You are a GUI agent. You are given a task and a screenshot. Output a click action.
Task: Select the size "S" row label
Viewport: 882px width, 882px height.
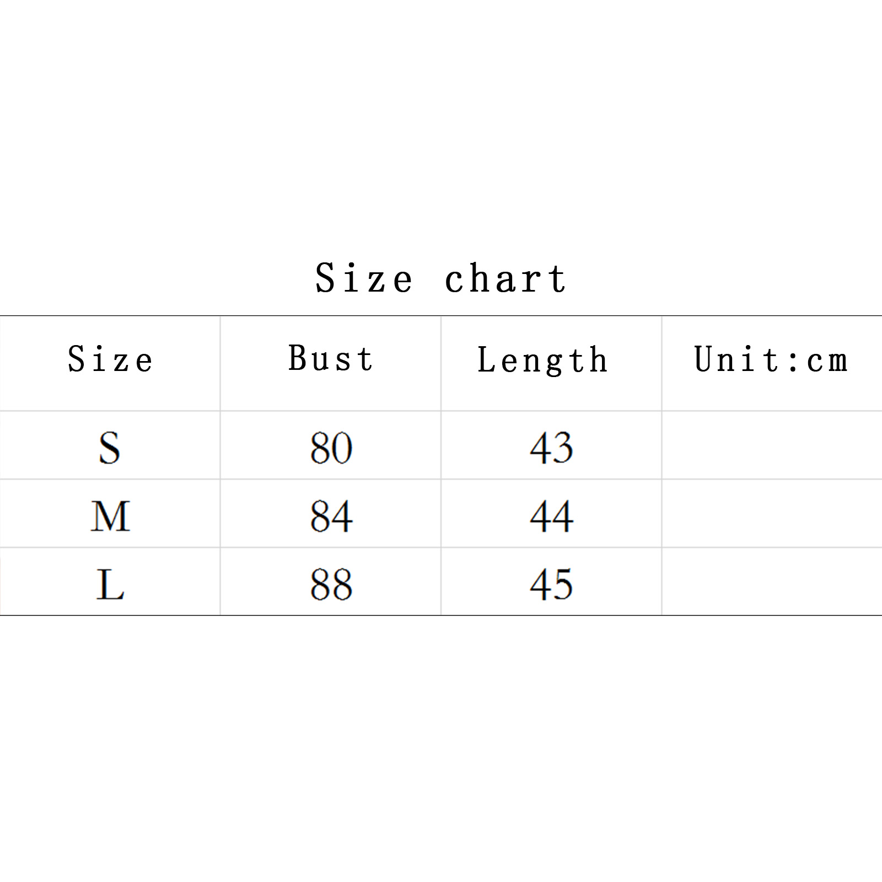110,447
